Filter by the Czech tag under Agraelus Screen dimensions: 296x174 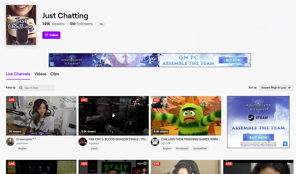point(93,149)
